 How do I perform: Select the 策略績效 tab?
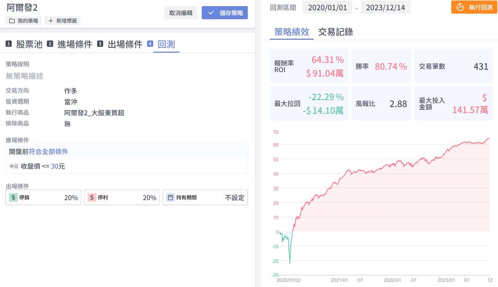(x=292, y=32)
